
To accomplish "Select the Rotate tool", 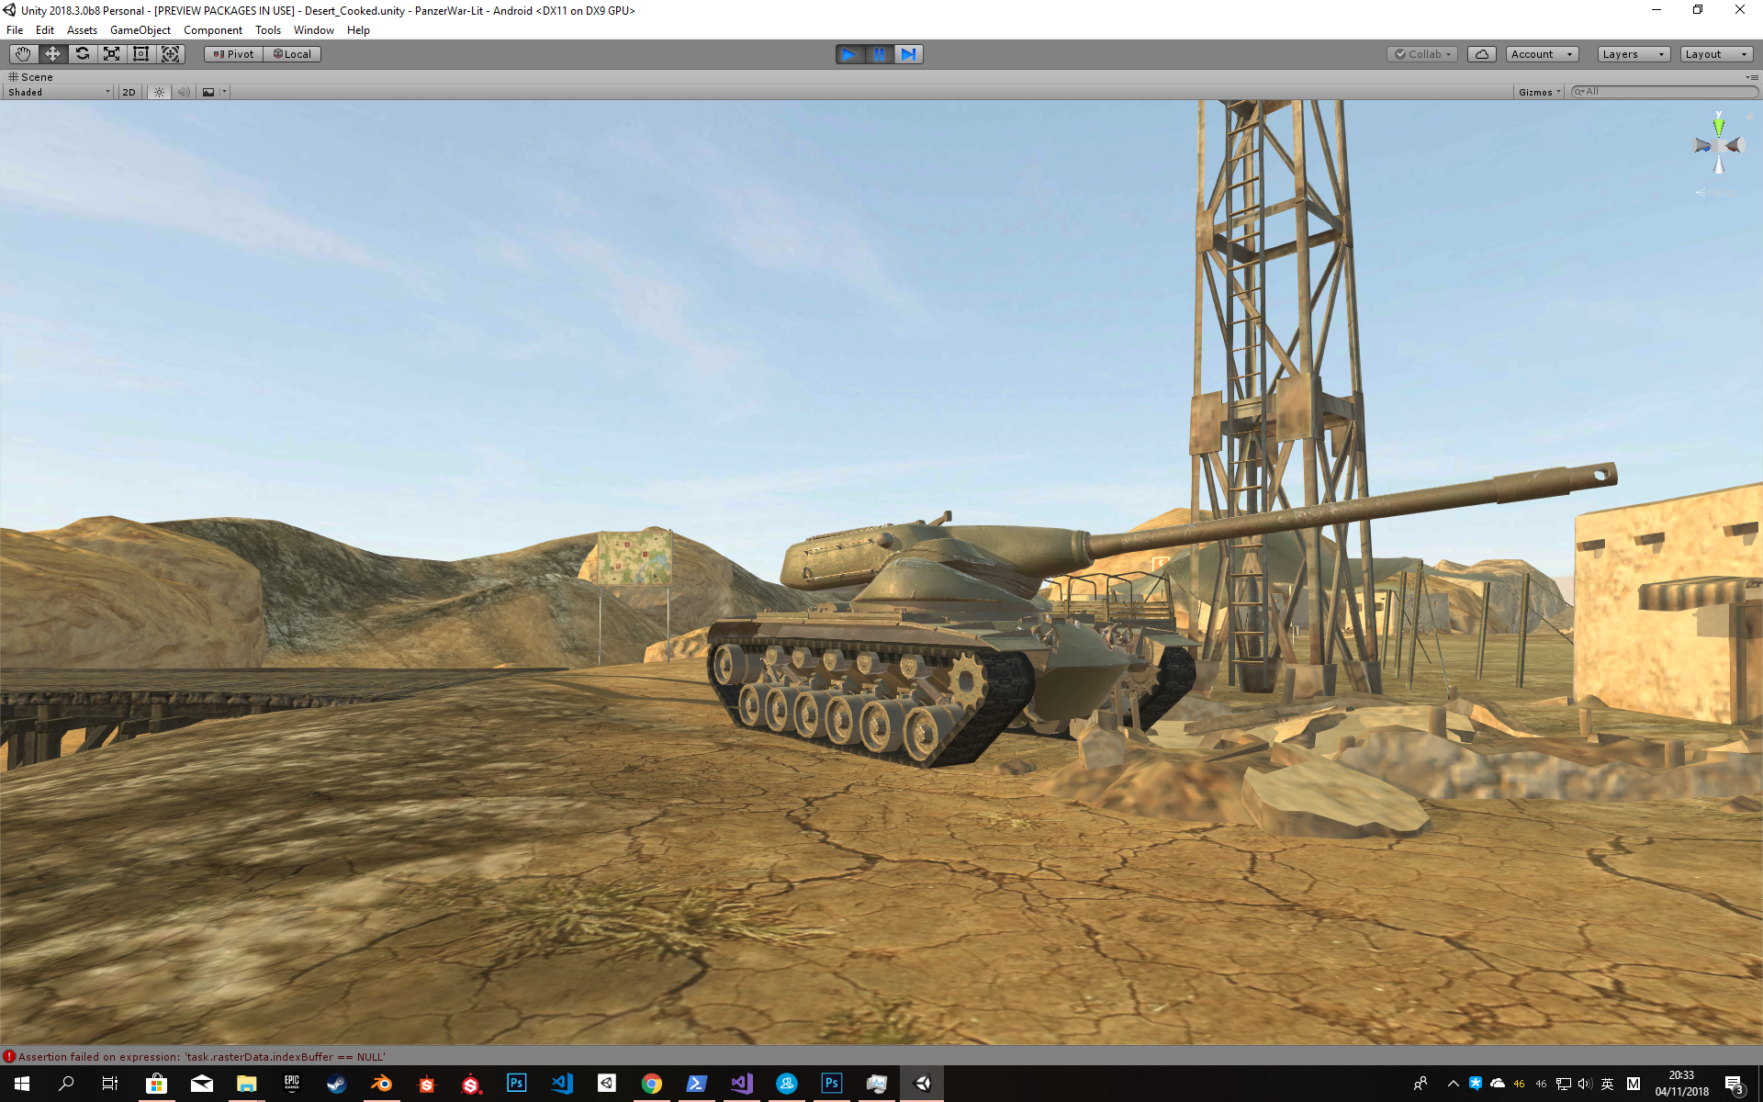I will (x=83, y=54).
